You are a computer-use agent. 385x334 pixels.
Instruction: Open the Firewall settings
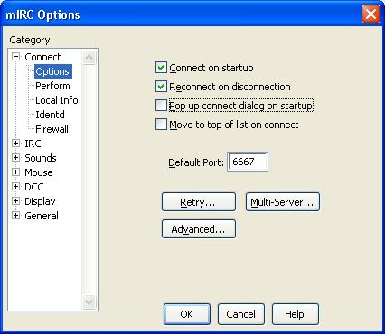coord(52,129)
